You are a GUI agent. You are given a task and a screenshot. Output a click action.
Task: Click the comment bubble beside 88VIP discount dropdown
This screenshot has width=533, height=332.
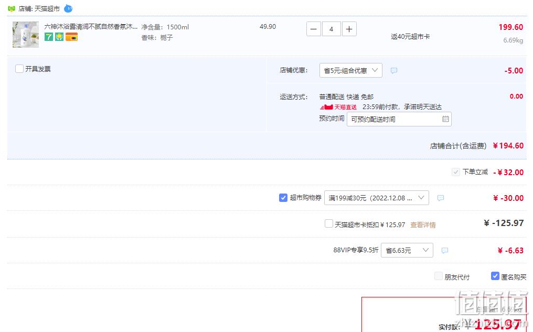[x=445, y=251]
